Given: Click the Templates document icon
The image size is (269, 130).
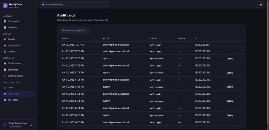Looking at the screenshot, I should point(5,70).
